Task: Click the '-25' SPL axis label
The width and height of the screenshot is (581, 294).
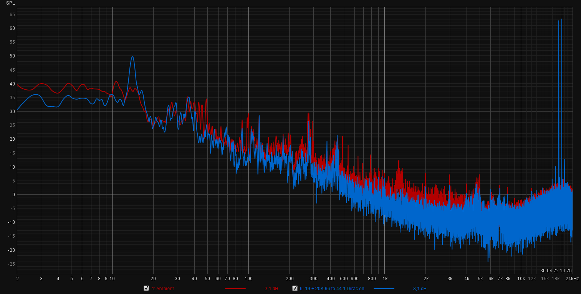Action: tap(11, 264)
